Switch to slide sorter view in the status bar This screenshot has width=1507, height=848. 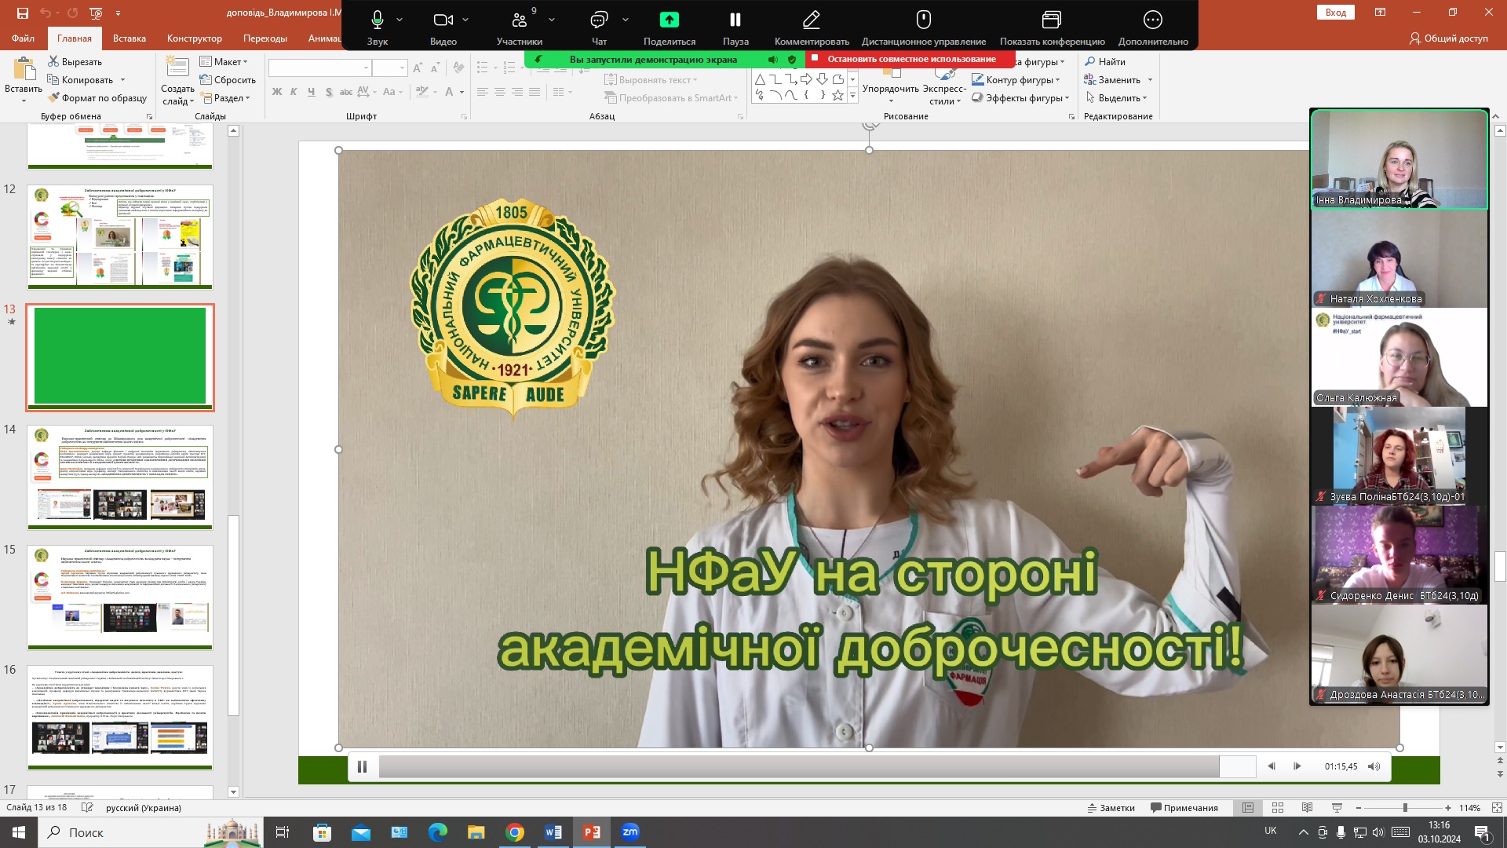(x=1278, y=808)
